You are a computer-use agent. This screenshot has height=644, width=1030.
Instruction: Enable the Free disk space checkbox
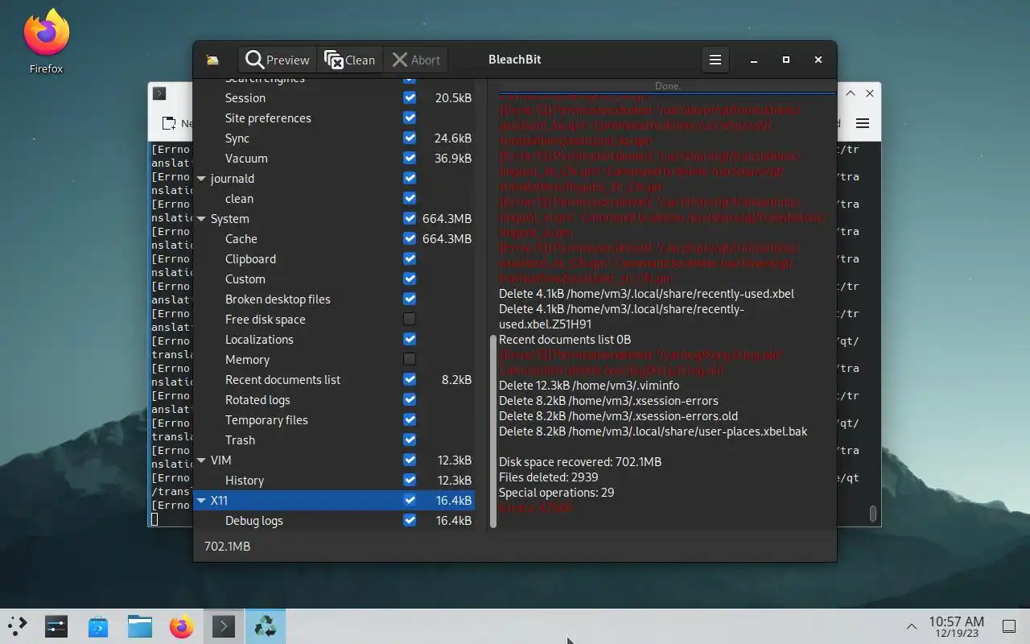pos(410,319)
